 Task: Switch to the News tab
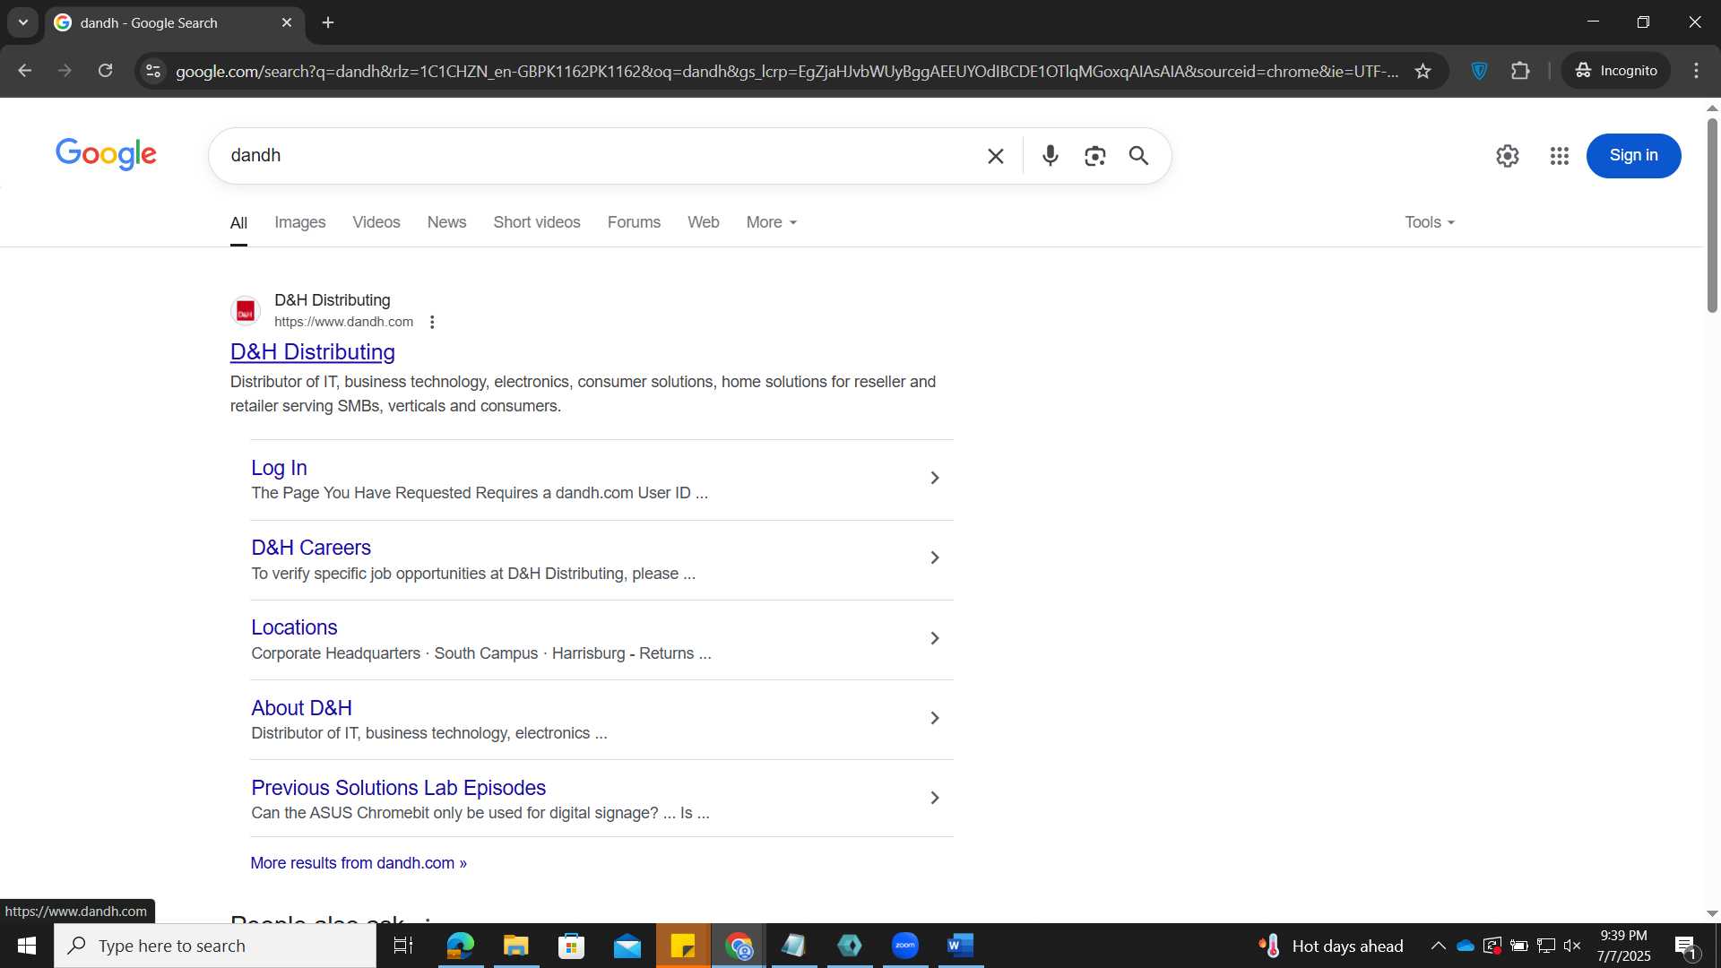click(446, 222)
